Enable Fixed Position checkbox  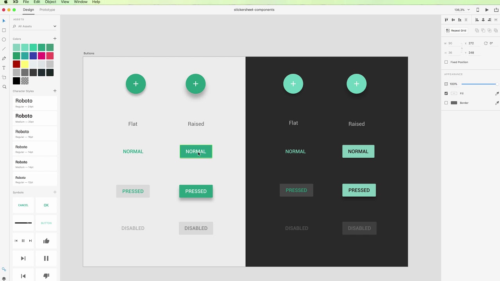coord(446,62)
